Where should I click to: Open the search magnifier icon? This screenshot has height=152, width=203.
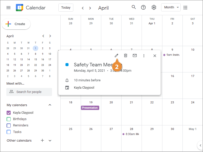[134, 7]
